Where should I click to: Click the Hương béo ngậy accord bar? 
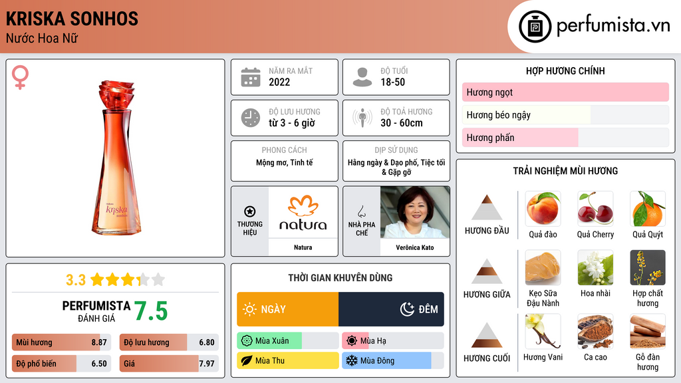point(565,114)
